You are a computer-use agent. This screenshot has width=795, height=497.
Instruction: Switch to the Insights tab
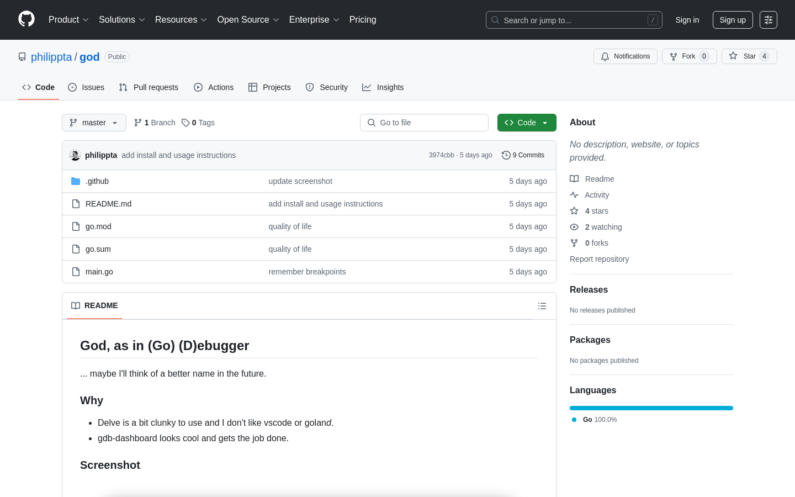pos(383,87)
